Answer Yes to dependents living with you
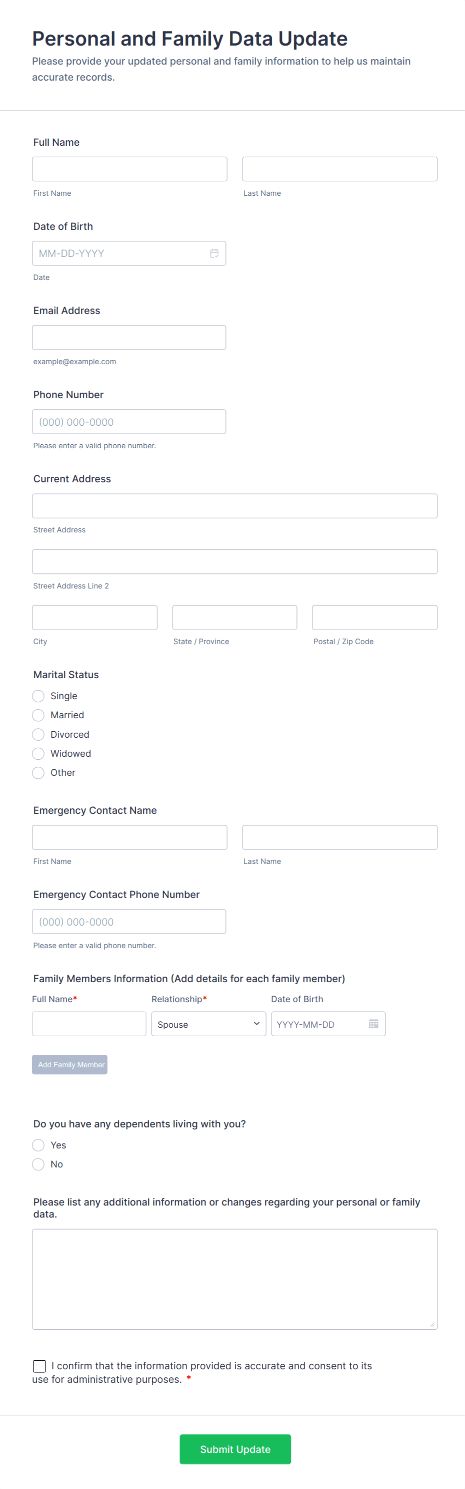The height and width of the screenshot is (1489, 465). click(38, 1145)
